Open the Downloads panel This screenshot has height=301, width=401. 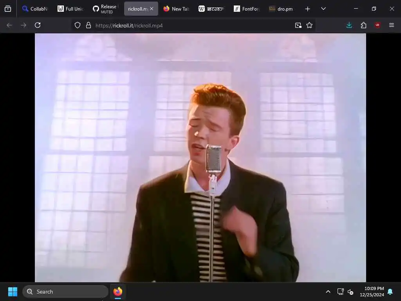349,25
